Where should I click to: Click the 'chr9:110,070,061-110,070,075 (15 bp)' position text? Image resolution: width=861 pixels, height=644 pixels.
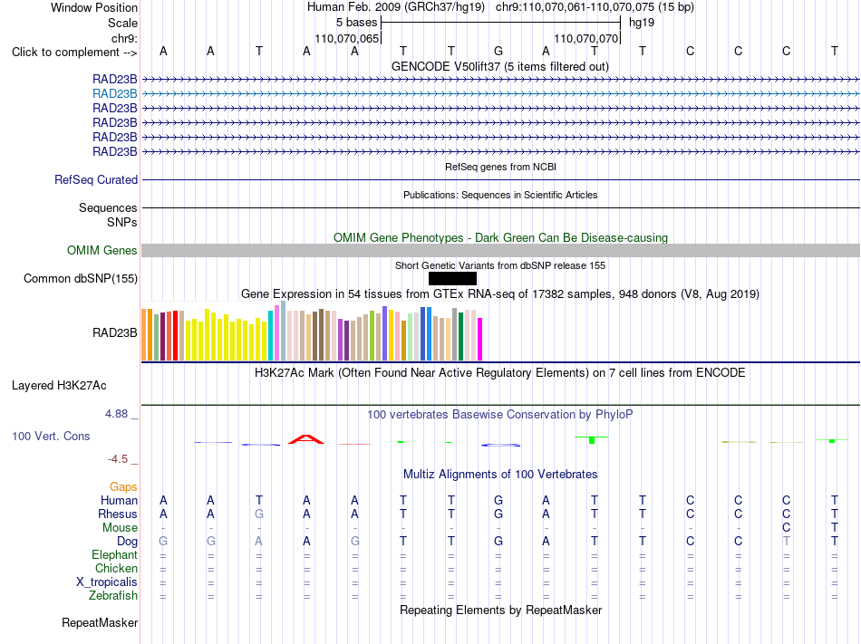(595, 7)
